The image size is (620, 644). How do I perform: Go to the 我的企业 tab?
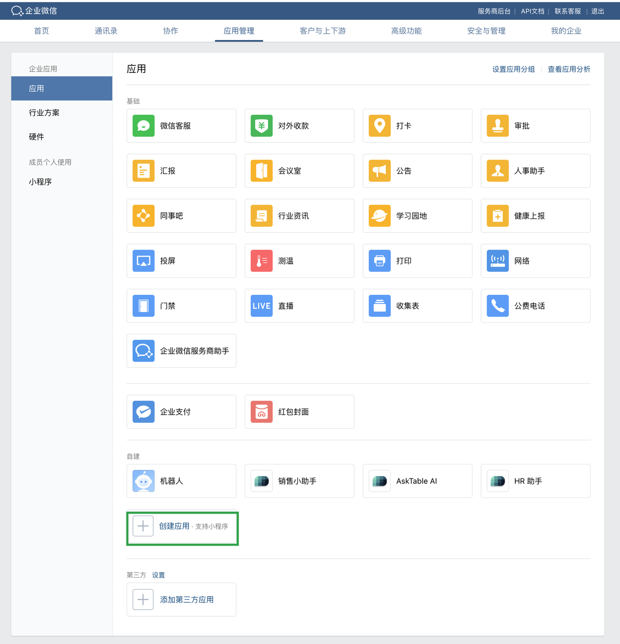(x=566, y=31)
